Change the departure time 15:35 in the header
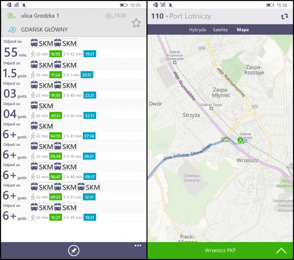 click(116, 15)
